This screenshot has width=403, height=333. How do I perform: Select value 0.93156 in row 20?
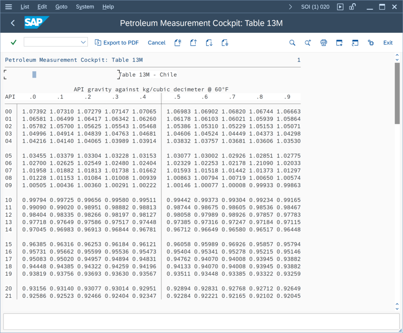point(34,289)
